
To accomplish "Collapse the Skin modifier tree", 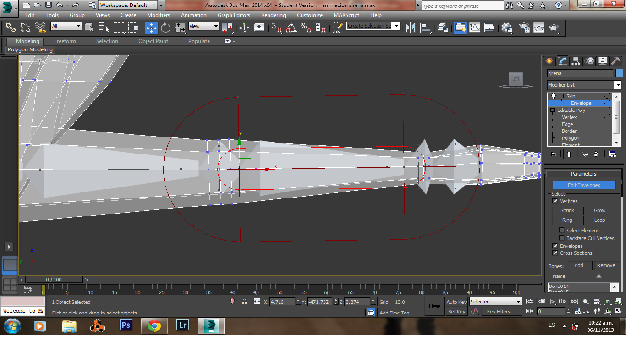I will 561,96.
